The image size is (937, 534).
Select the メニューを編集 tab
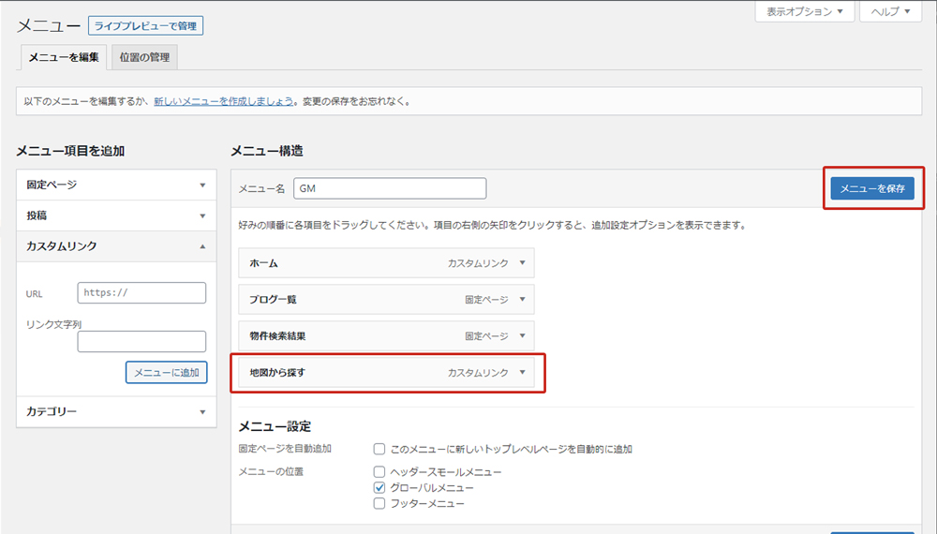point(64,57)
